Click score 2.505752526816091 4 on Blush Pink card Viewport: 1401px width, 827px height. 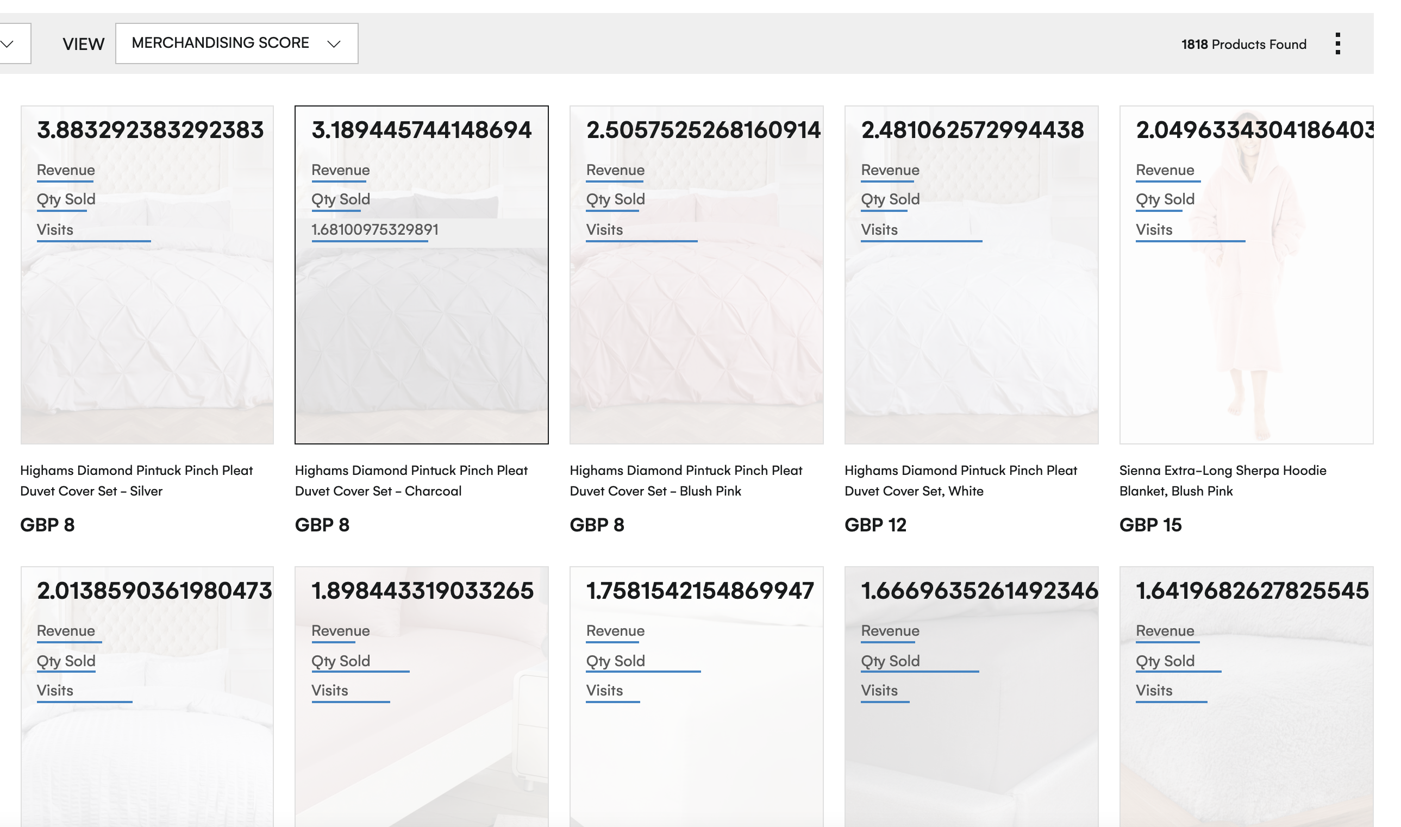[x=703, y=130]
